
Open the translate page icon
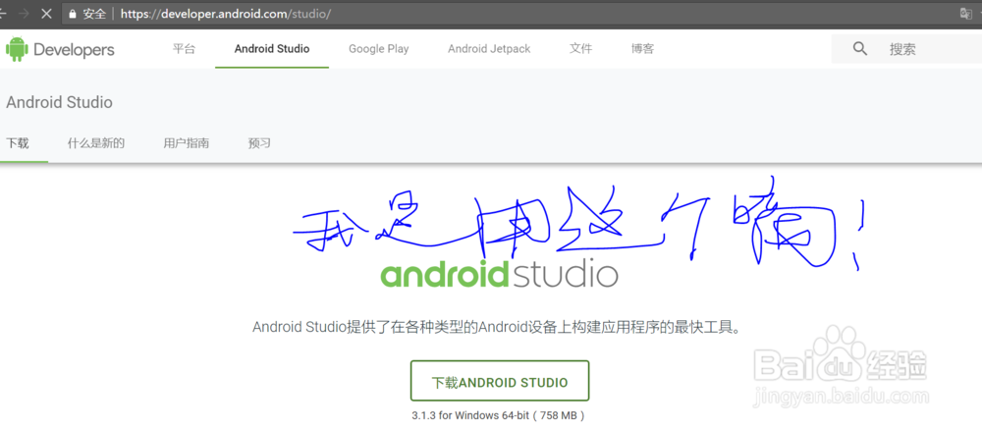pos(966,13)
